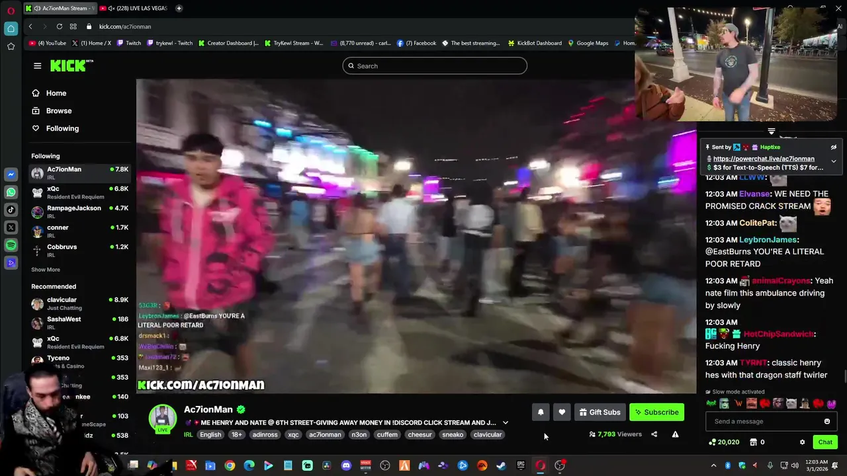
Task: Open the Cobbruvs channel
Action: [x=79, y=251]
